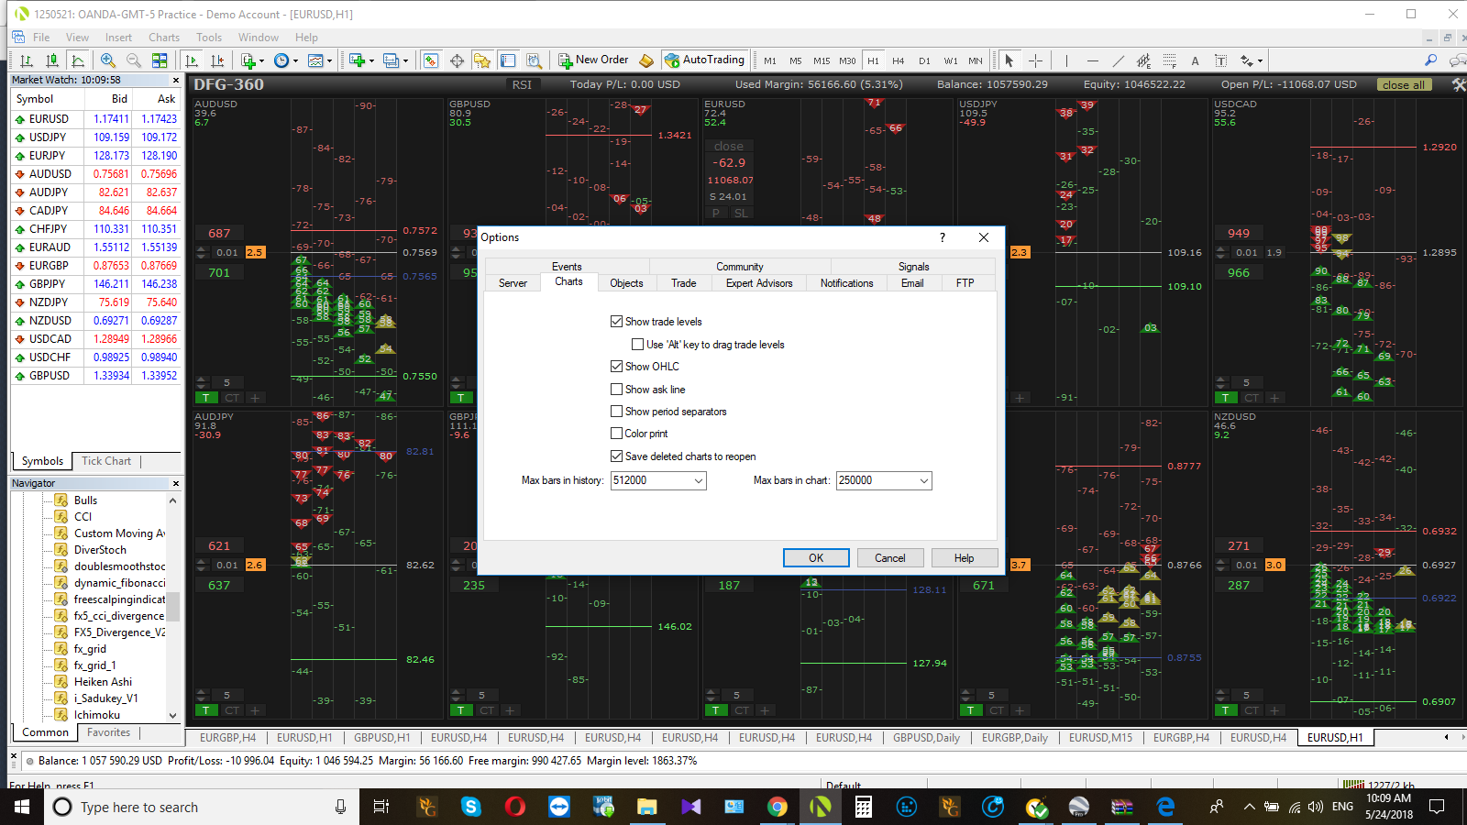
Task: Select the cursor arrow tool
Action: pos(1009,60)
